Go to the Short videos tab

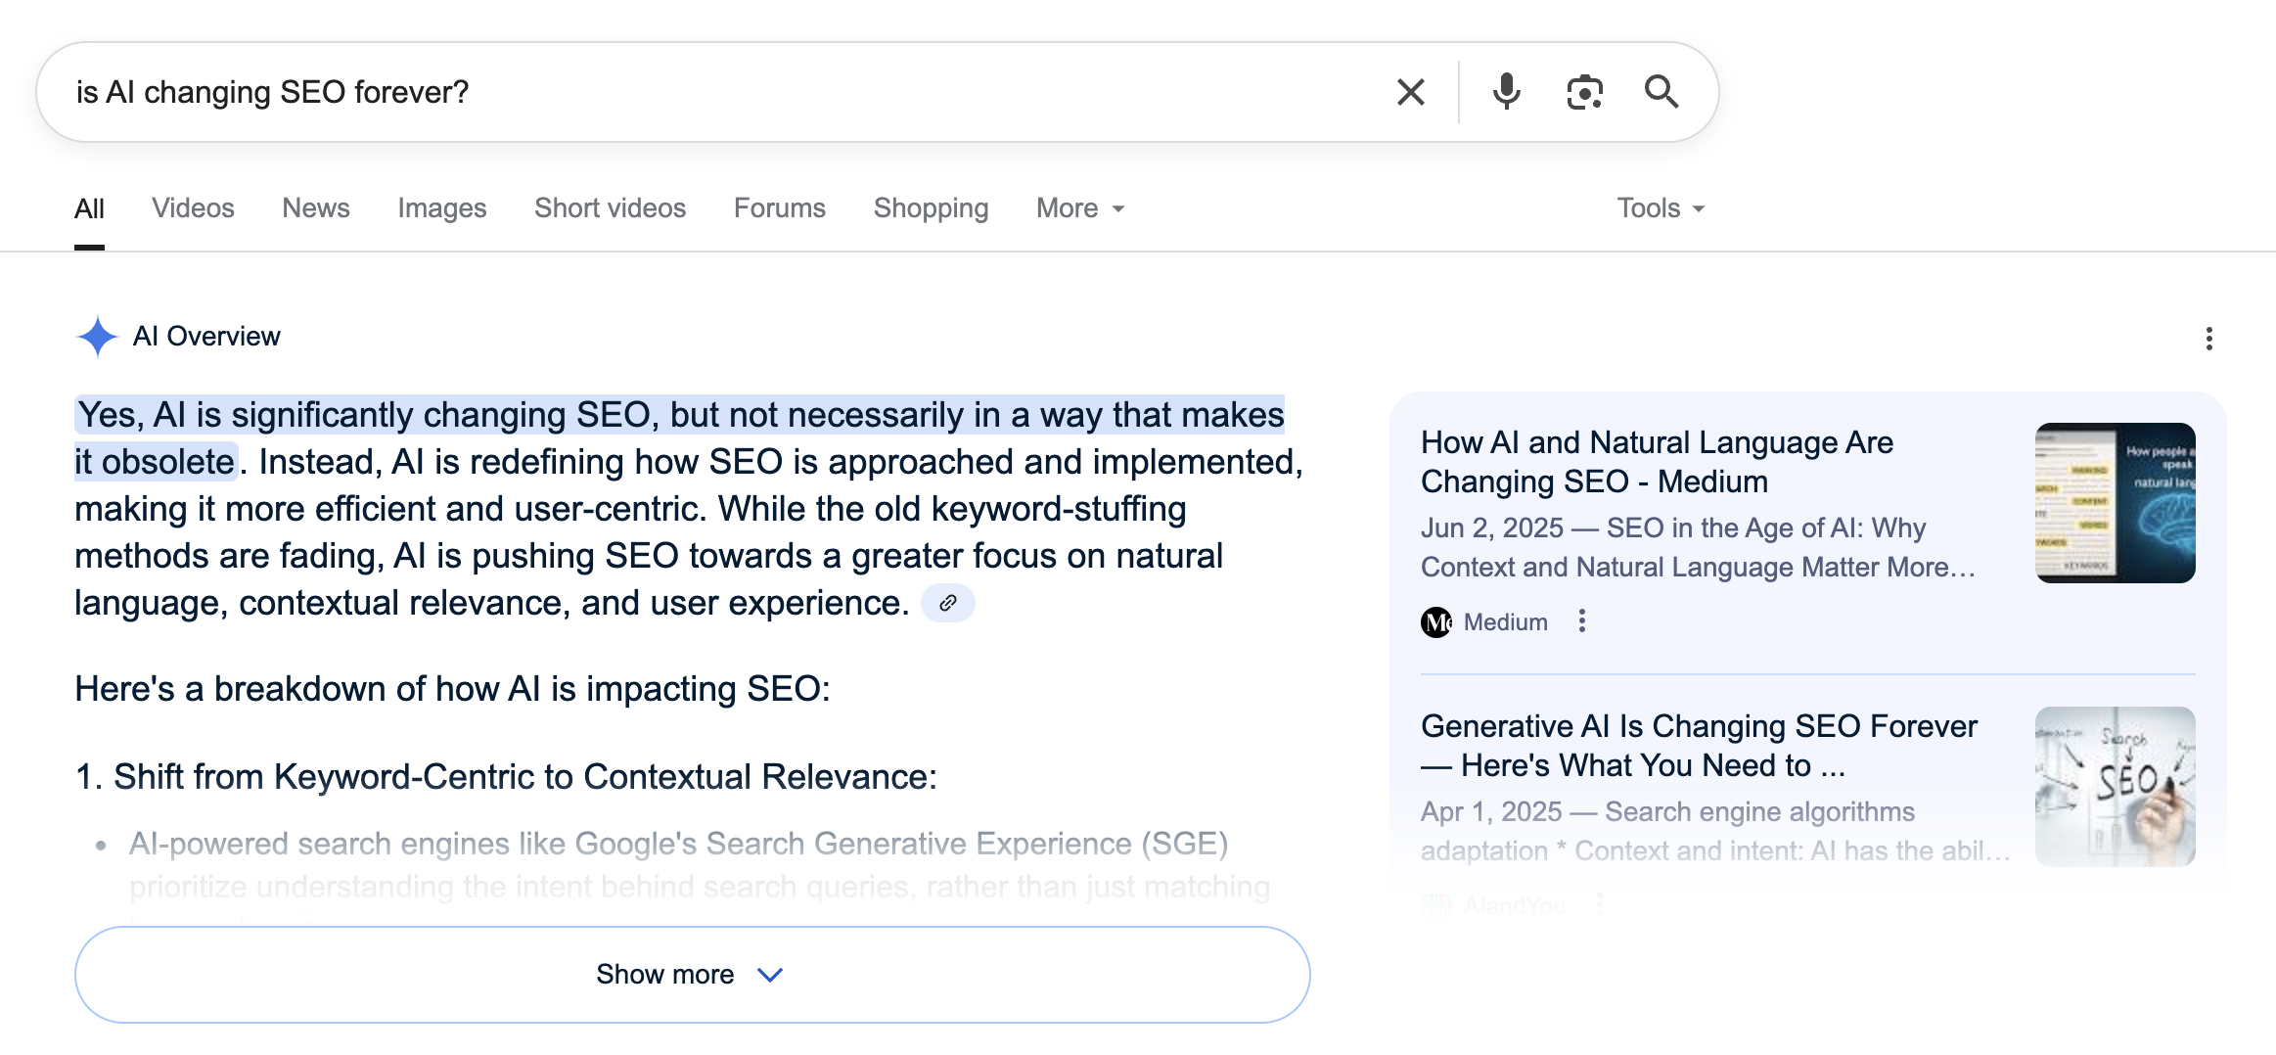[610, 208]
